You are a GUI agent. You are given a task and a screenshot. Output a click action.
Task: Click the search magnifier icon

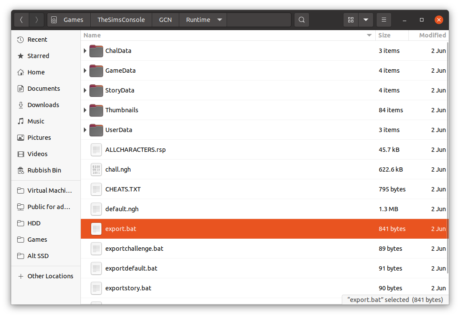coord(302,20)
